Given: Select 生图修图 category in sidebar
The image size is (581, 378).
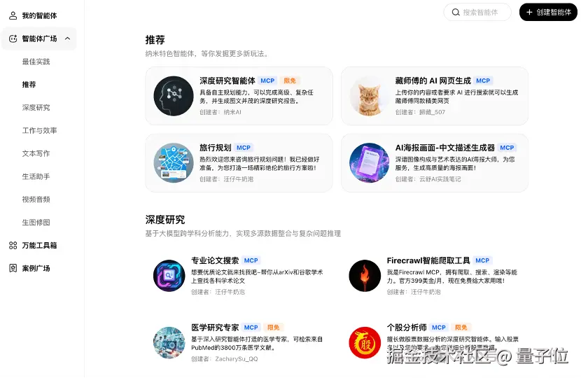Looking at the screenshot, I should (x=36, y=223).
